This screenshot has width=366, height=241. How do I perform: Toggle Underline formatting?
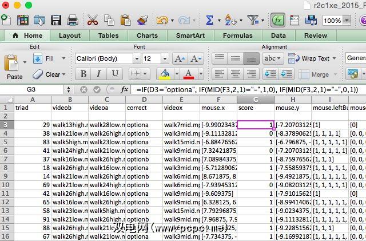pos(115,74)
